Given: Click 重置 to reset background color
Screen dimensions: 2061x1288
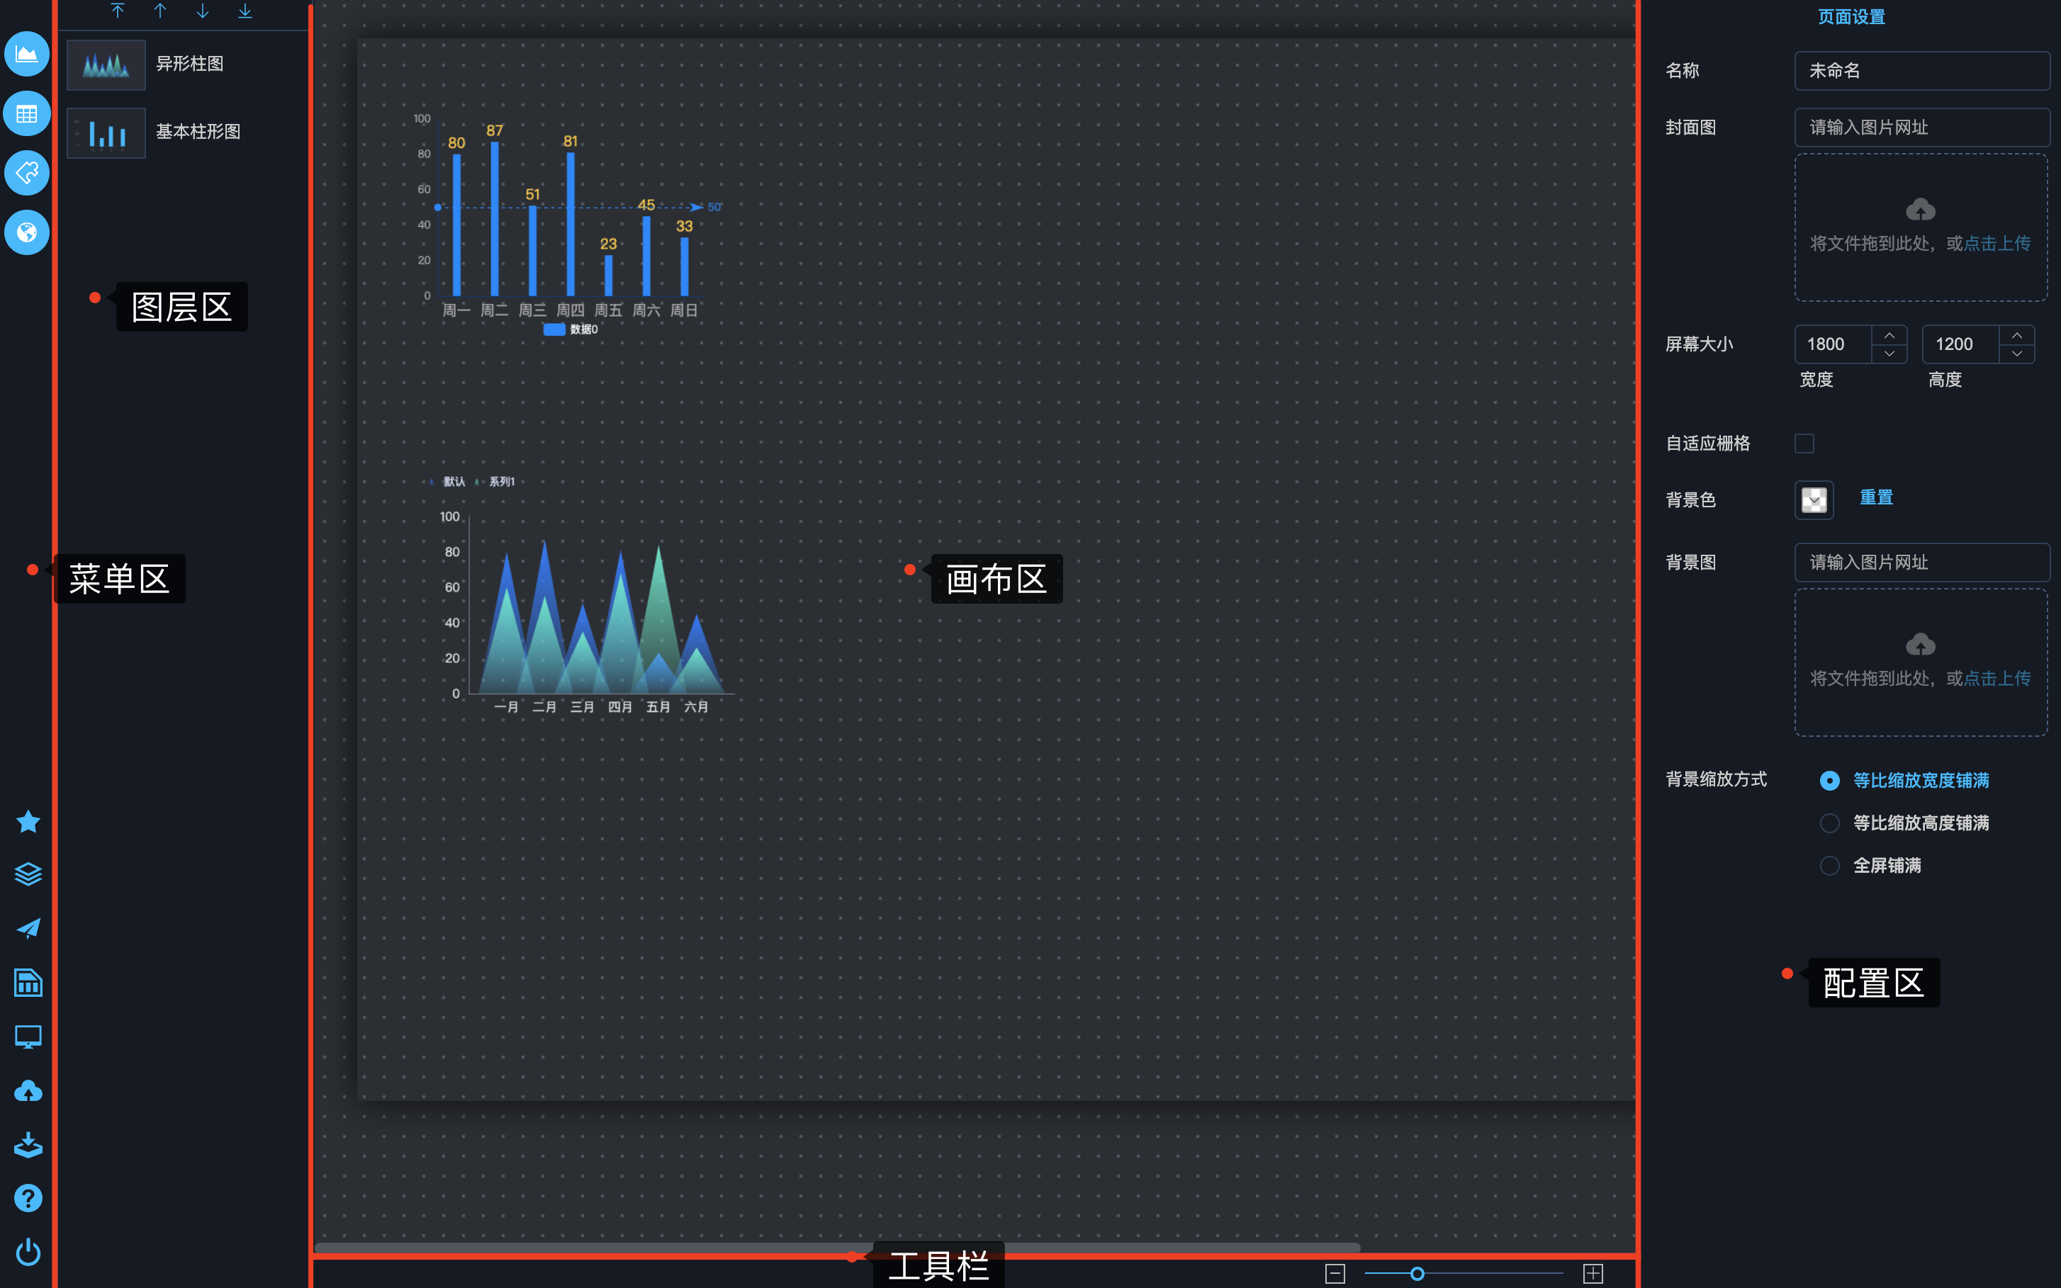Looking at the screenshot, I should coord(1875,497).
